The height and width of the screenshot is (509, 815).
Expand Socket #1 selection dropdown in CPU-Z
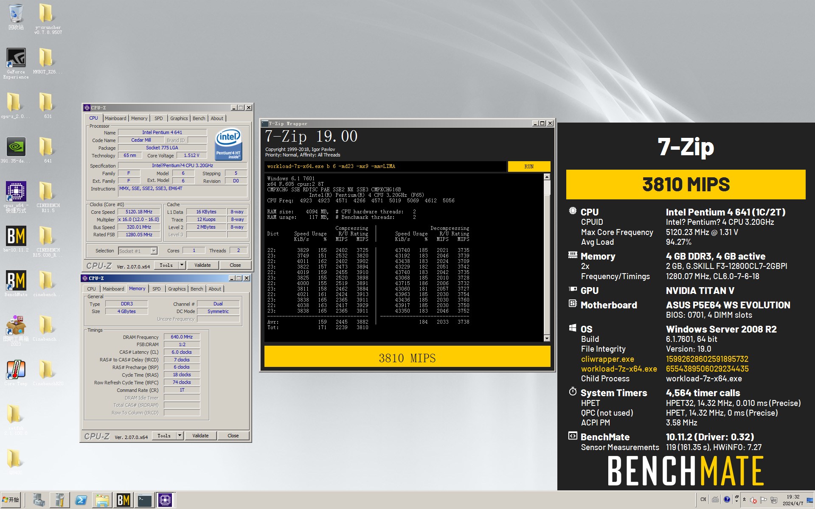[x=154, y=251]
